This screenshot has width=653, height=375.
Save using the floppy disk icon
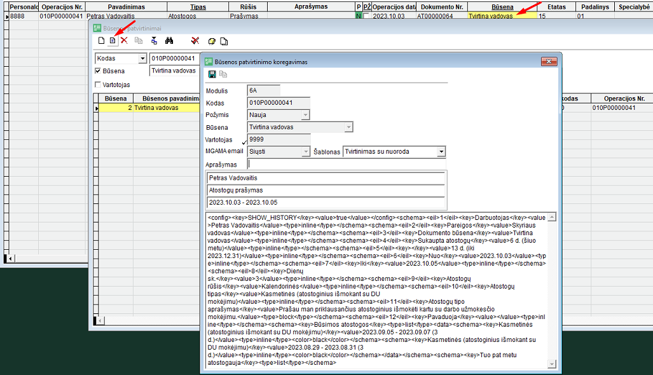point(212,74)
